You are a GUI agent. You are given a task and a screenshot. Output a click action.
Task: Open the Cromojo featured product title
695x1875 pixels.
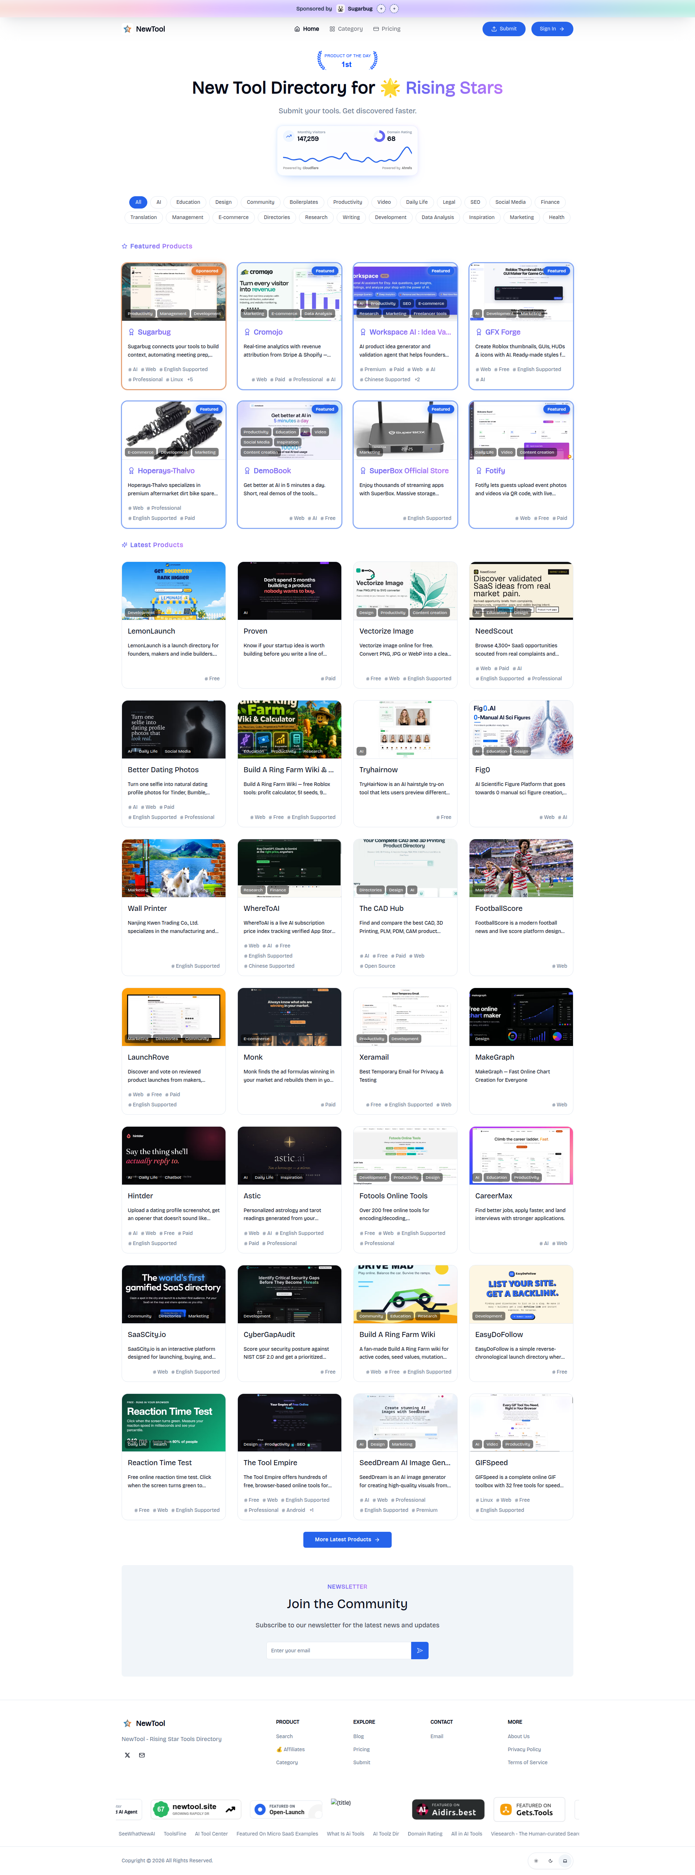[268, 332]
